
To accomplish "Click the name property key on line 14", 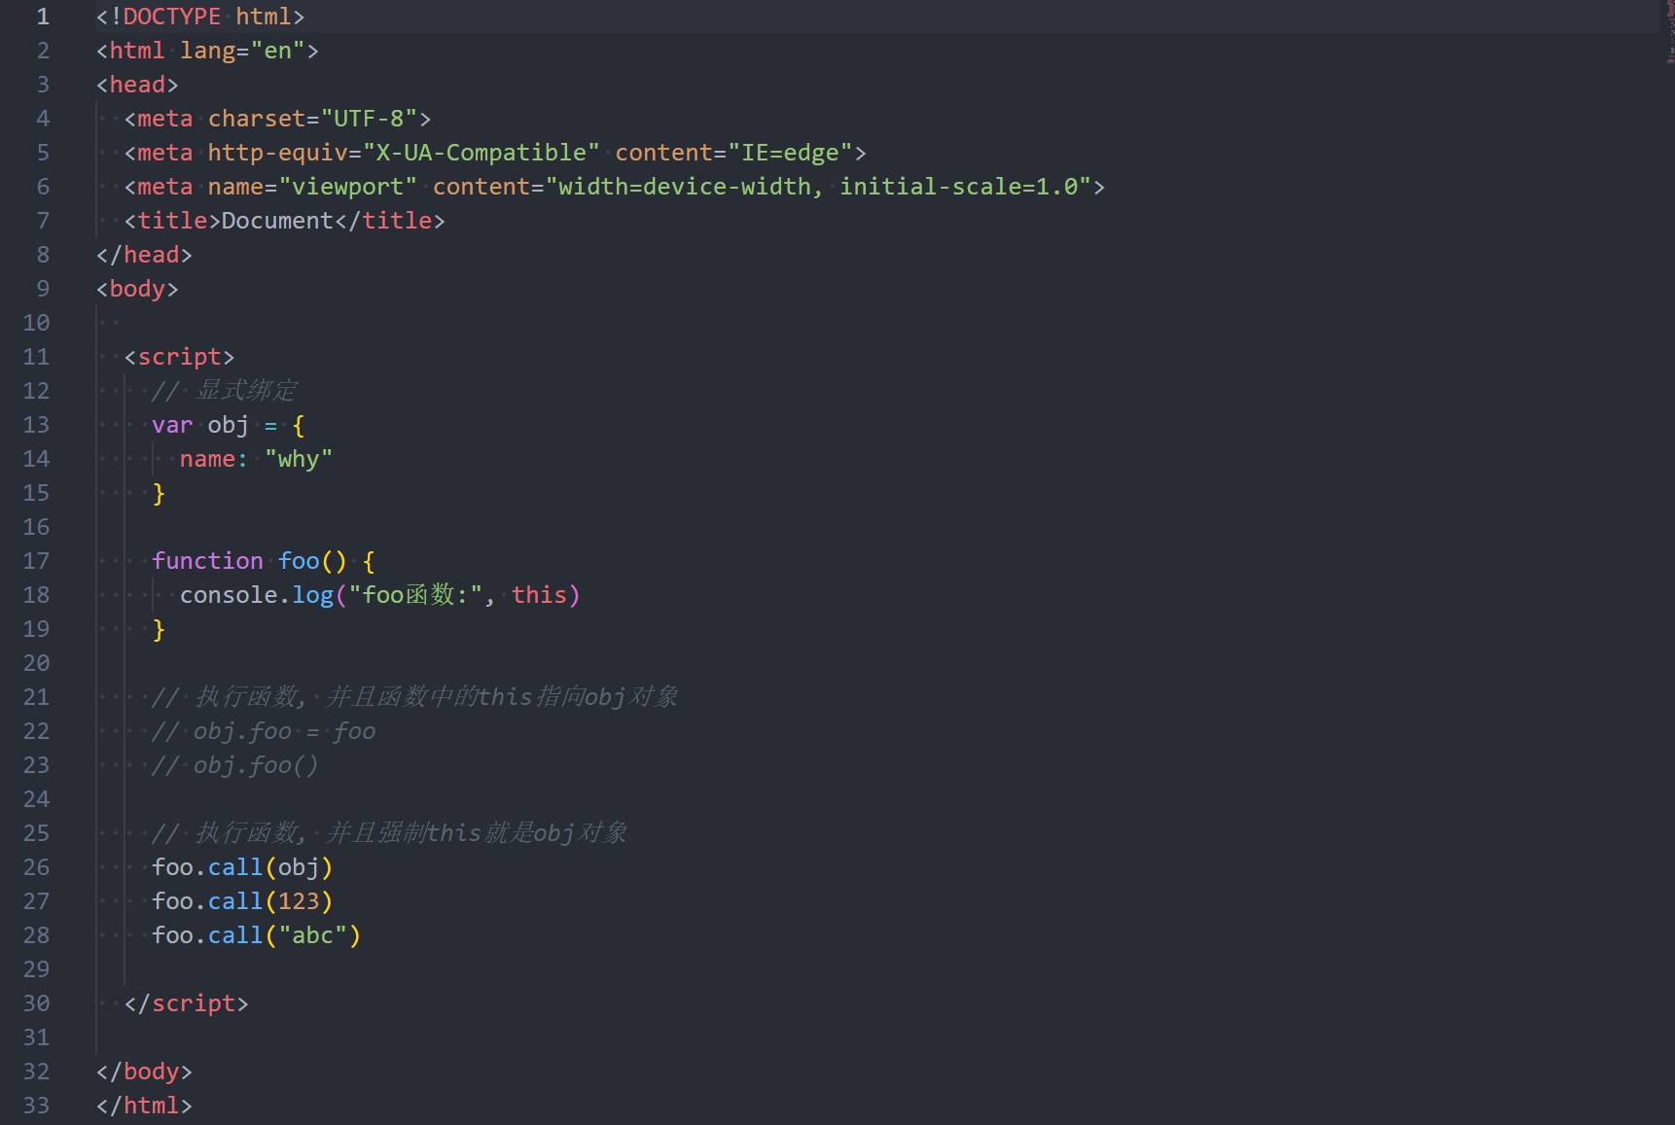I will click(x=207, y=459).
